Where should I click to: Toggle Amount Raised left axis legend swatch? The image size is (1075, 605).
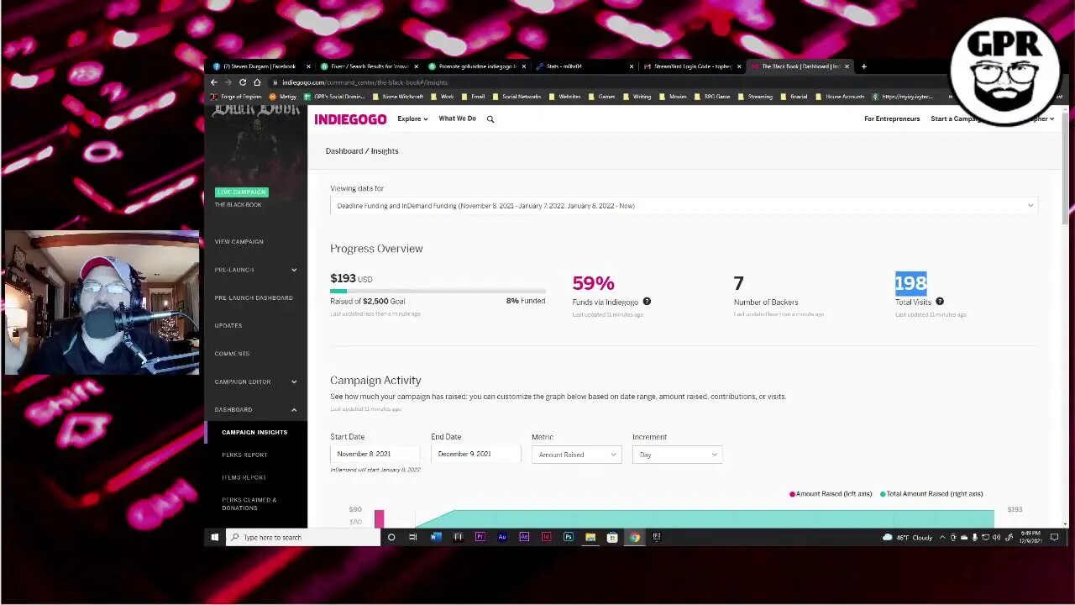pyautogui.click(x=792, y=494)
